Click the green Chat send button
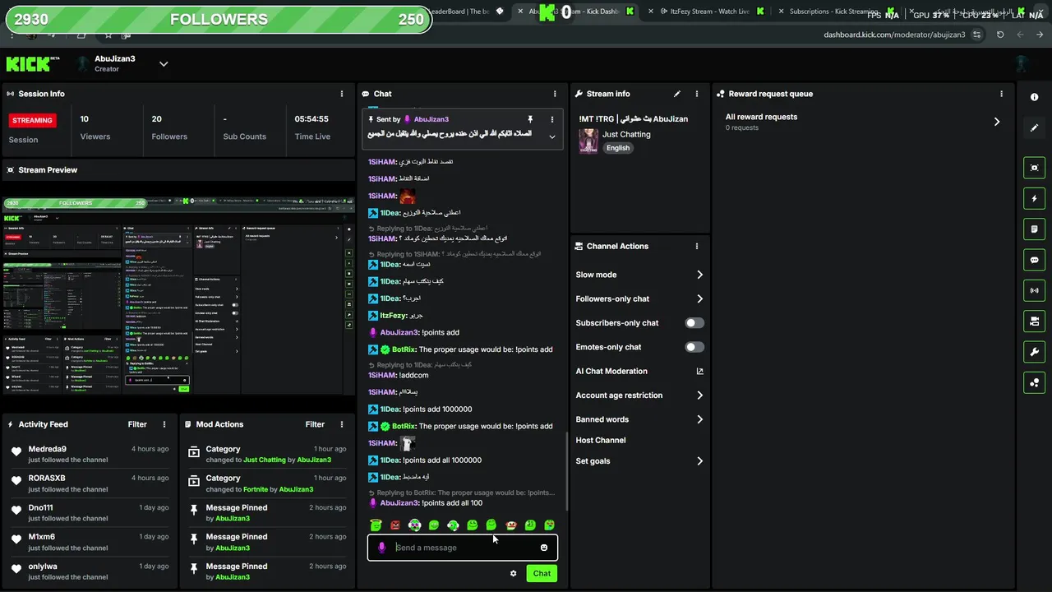The height and width of the screenshot is (592, 1052). [x=542, y=573]
